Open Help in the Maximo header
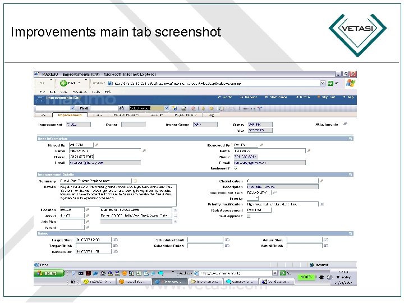The height and width of the screenshot is (303, 404). pyautogui.click(x=348, y=98)
